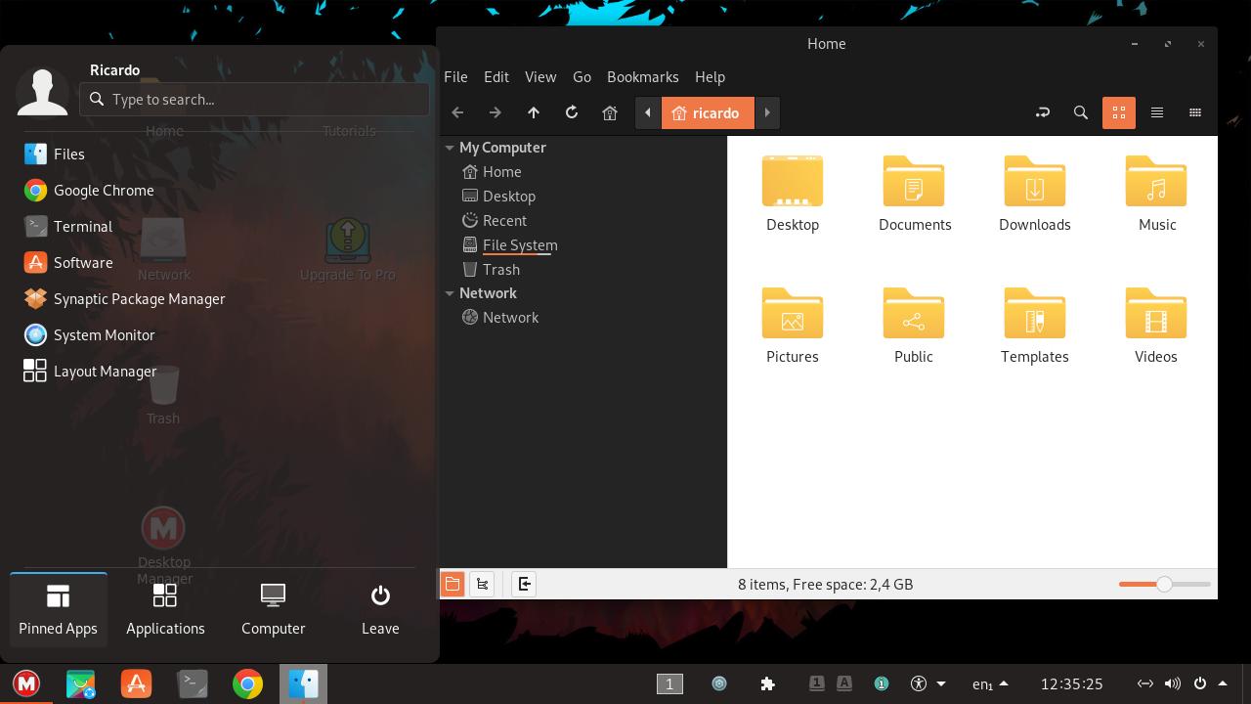Switch to icon view
The height and width of the screenshot is (704, 1251).
1119,112
